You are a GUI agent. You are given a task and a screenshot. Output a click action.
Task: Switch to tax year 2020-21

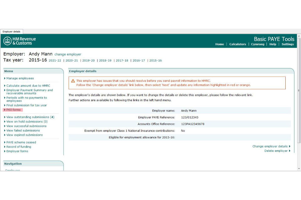click(x=71, y=61)
